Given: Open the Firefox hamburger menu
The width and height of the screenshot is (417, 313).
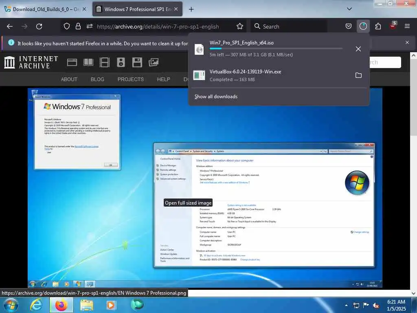Looking at the screenshot, I should pos(407,26).
